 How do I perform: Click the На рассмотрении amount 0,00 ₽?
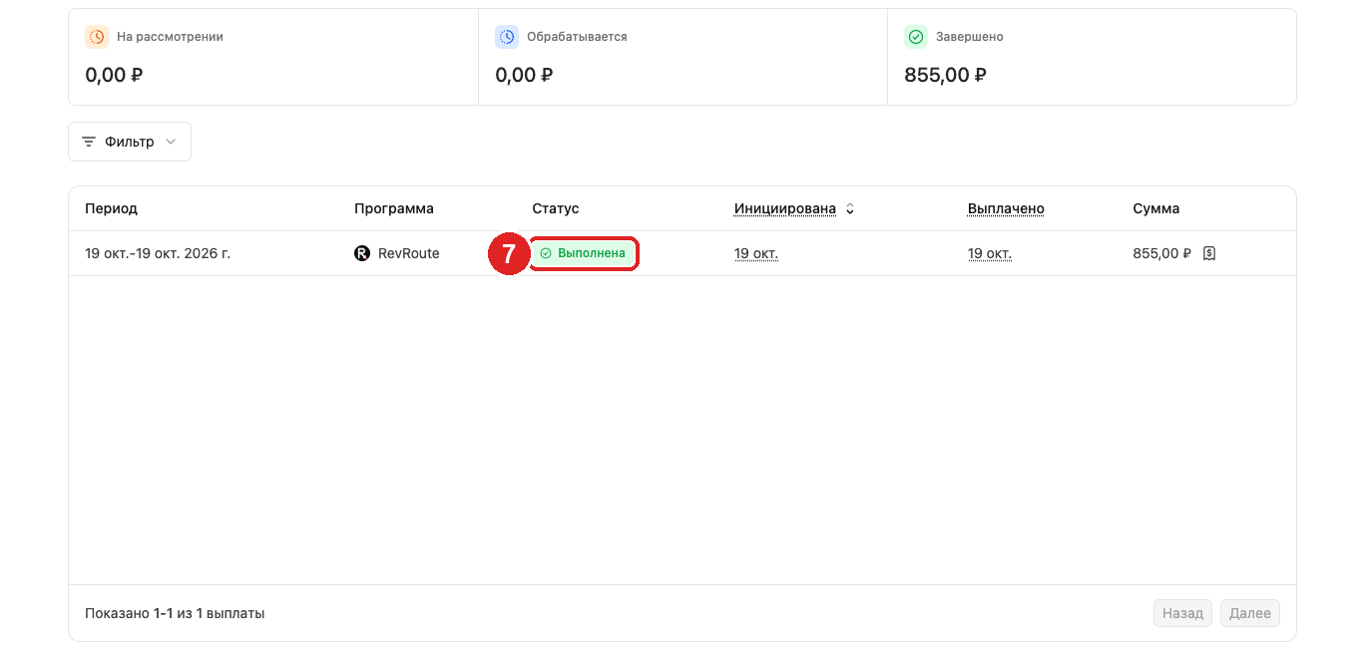pyautogui.click(x=114, y=75)
